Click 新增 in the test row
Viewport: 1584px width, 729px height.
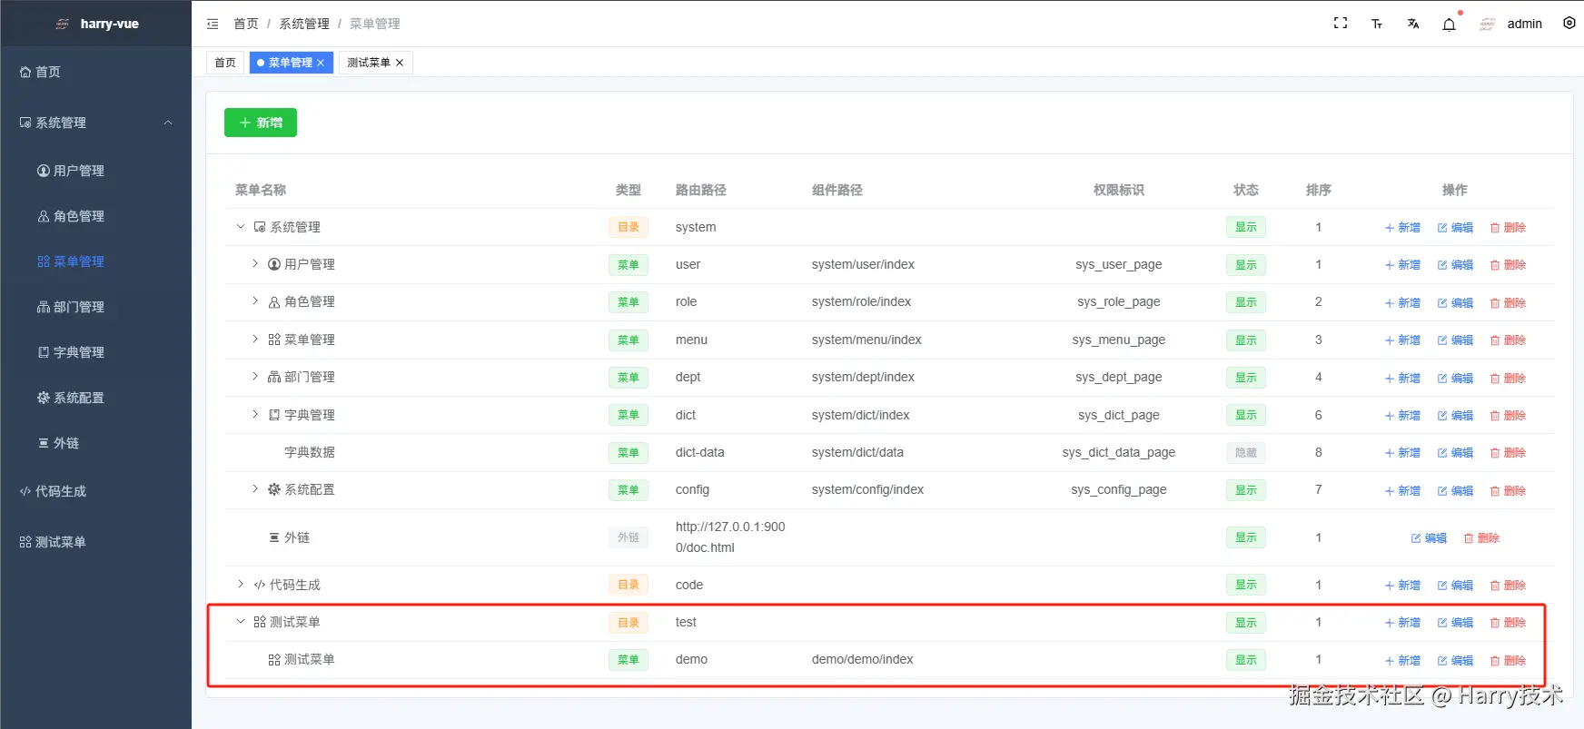(x=1402, y=623)
